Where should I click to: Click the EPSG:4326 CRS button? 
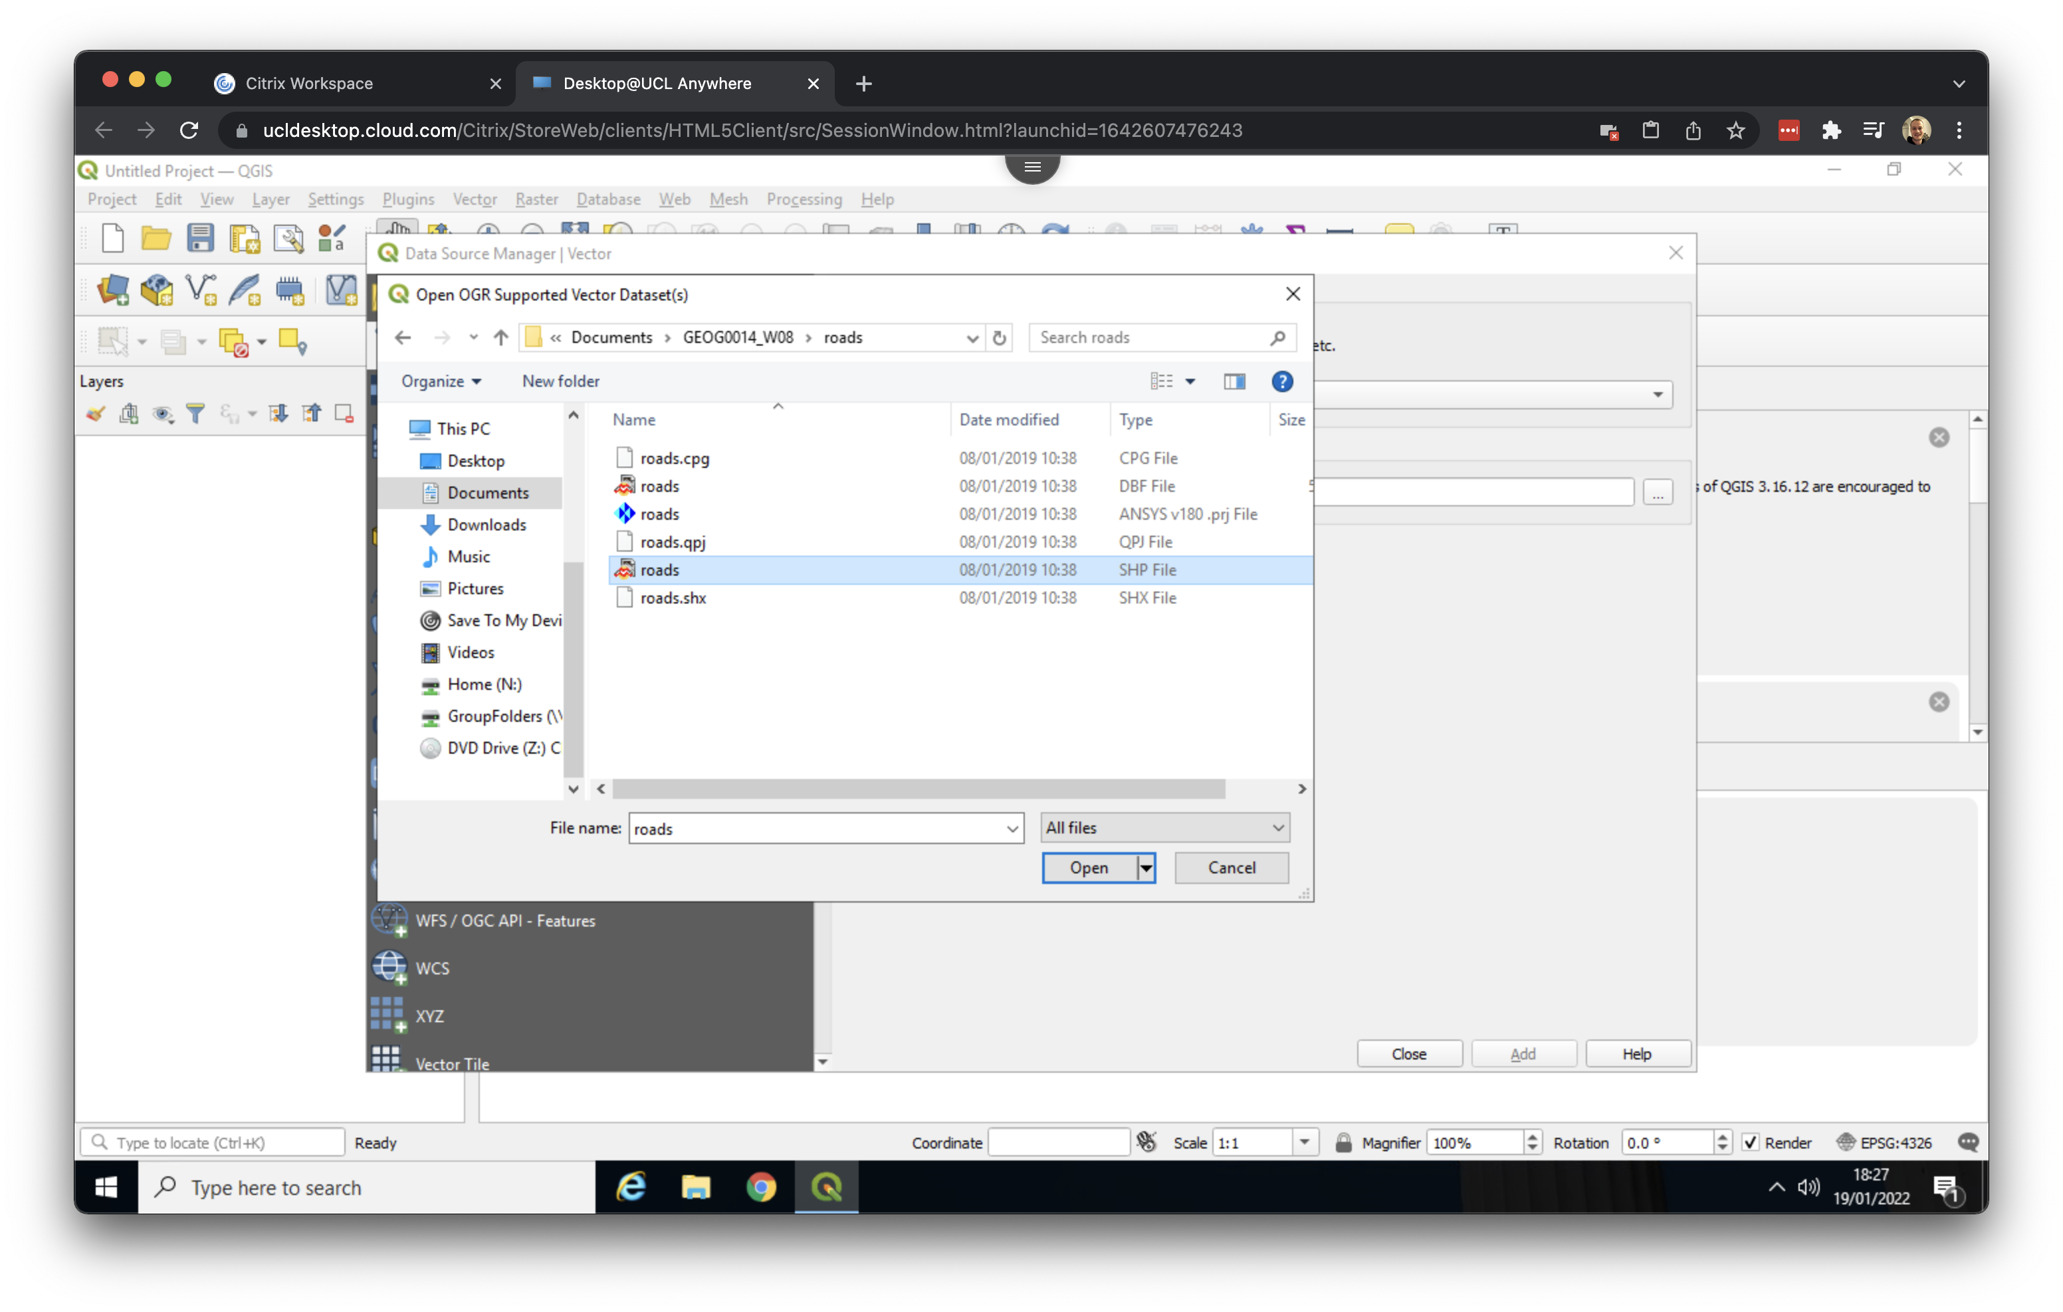[1884, 1143]
